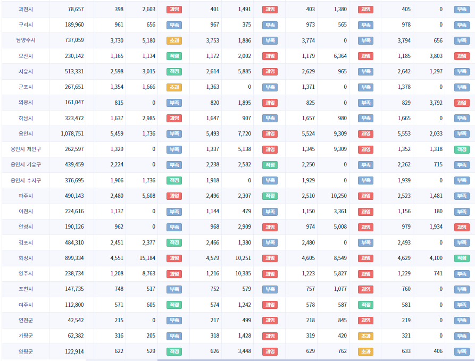
Task: Select the value 7,720 in 용인시 row
Action: tap(245, 133)
